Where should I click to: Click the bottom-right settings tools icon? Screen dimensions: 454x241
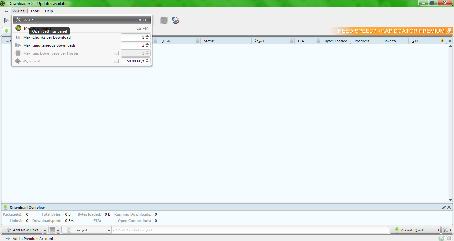coord(446,230)
